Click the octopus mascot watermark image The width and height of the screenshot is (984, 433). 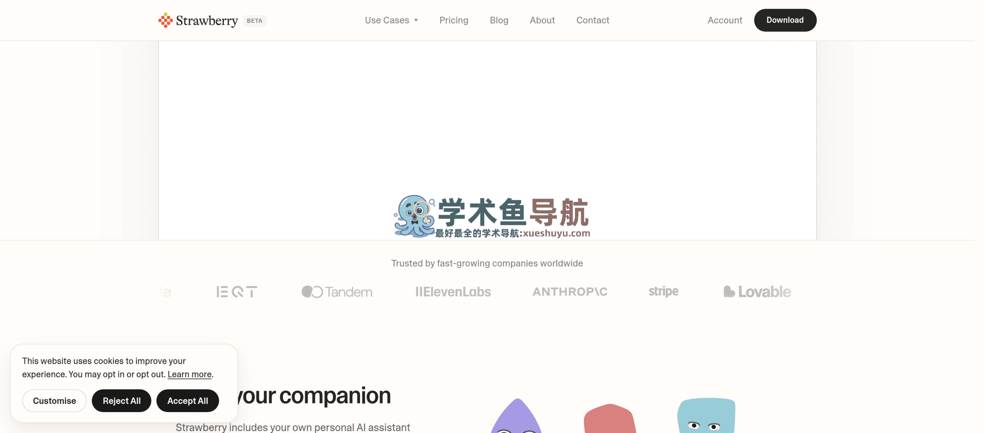414,216
